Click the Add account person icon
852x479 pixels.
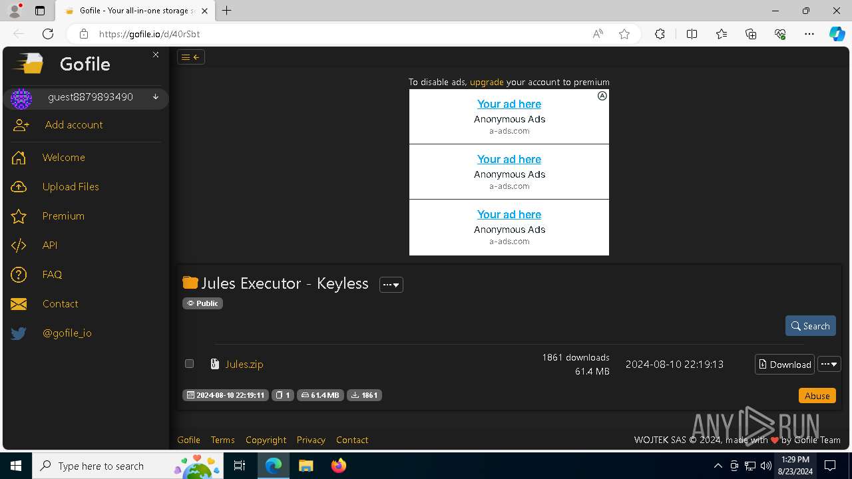pyautogui.click(x=21, y=125)
